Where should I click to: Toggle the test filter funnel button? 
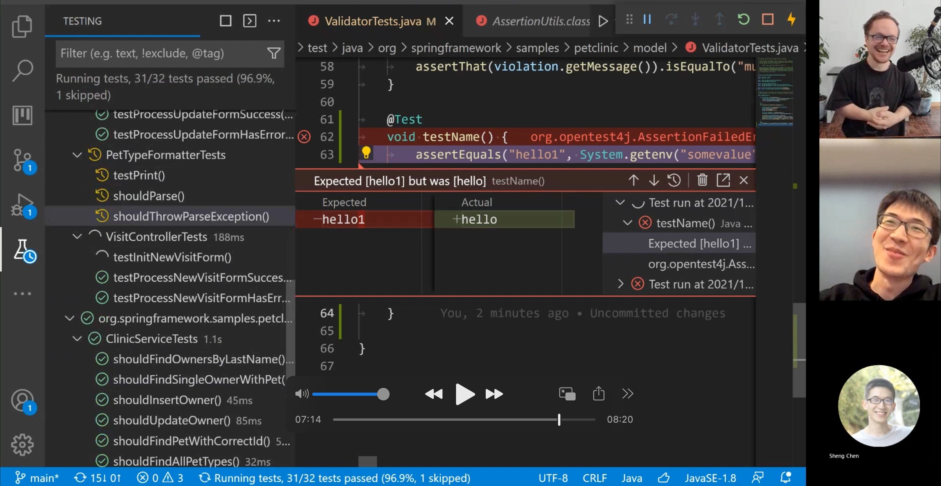coord(274,53)
